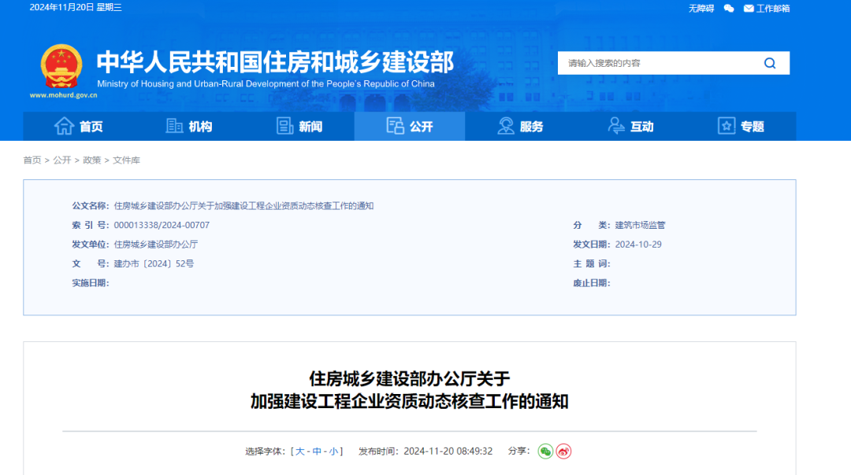Click the envelope icon for 工作邮箱
The image size is (851, 475).
748,8
